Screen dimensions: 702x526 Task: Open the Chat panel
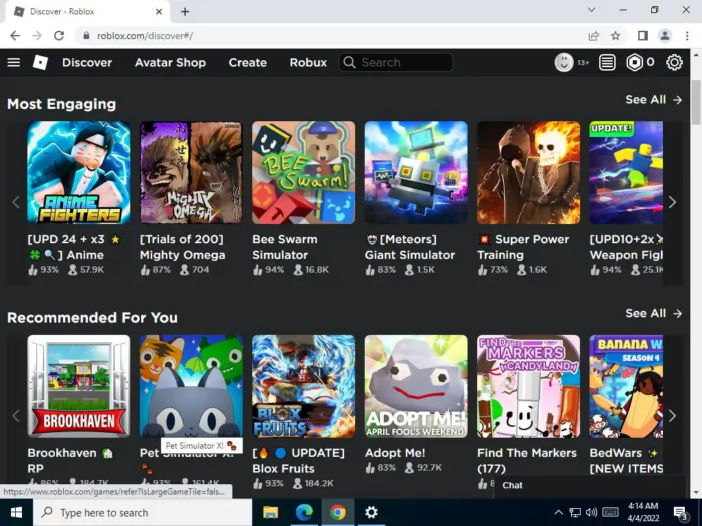(590, 486)
